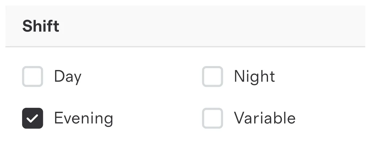Select the empty box next to Variable
This screenshot has height=145, width=370.
213,118
